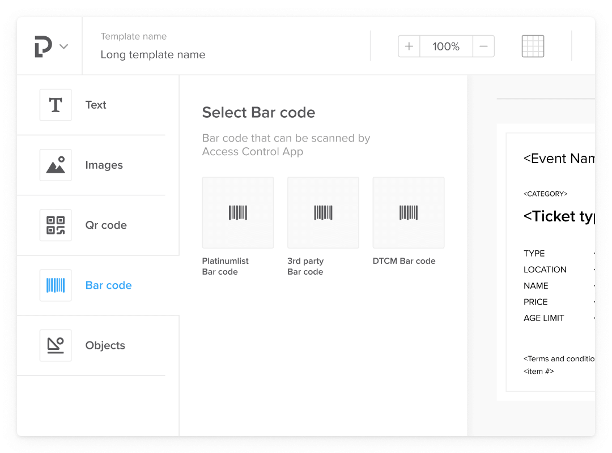The image size is (612, 453).
Task: Expand the logo dropdown chevron
Action: coord(64,46)
